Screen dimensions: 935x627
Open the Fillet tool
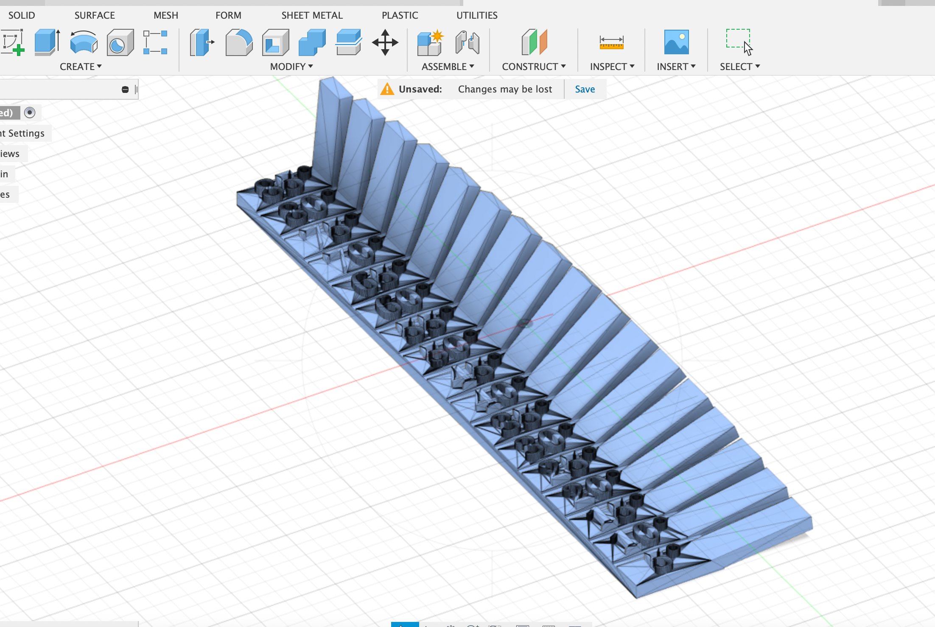[239, 42]
